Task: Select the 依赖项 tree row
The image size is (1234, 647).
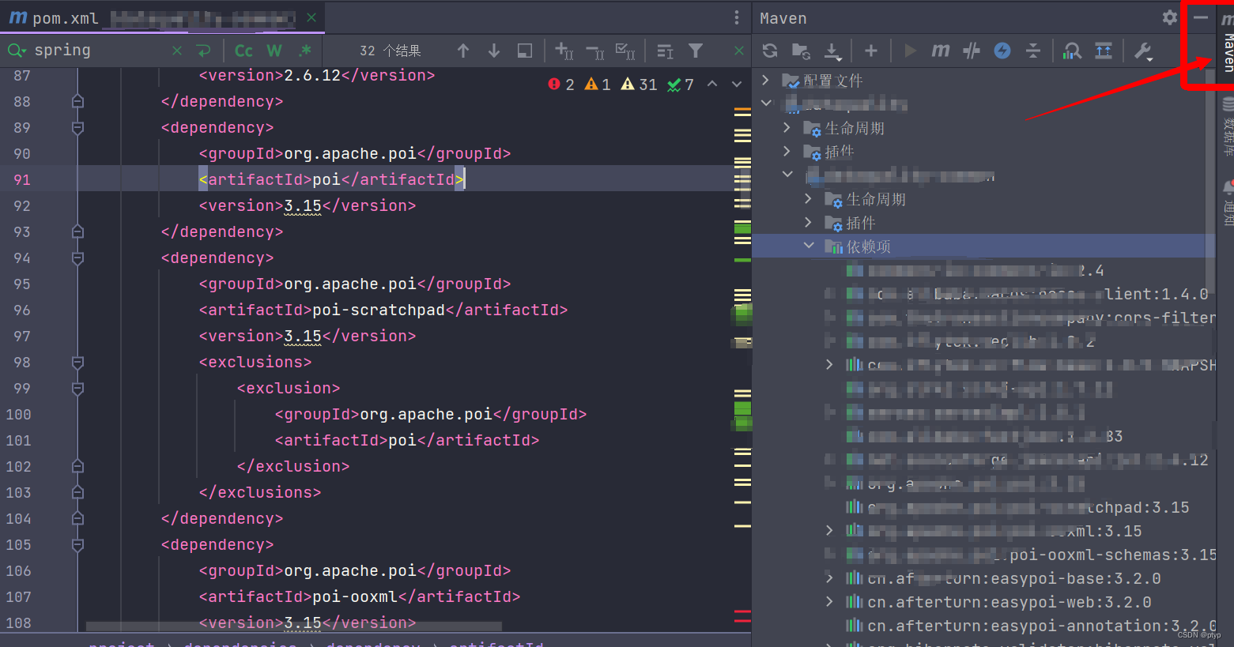Action: click(983, 246)
